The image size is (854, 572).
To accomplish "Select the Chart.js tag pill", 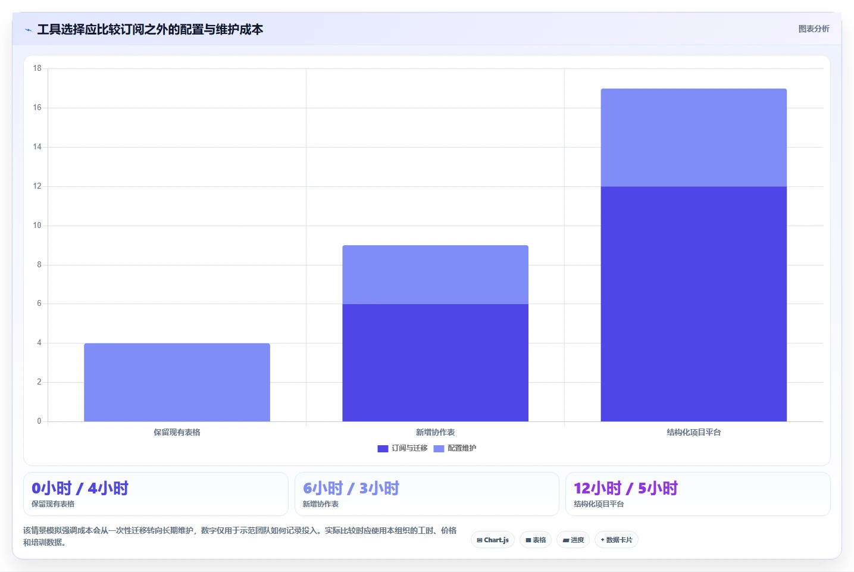I will pyautogui.click(x=493, y=540).
